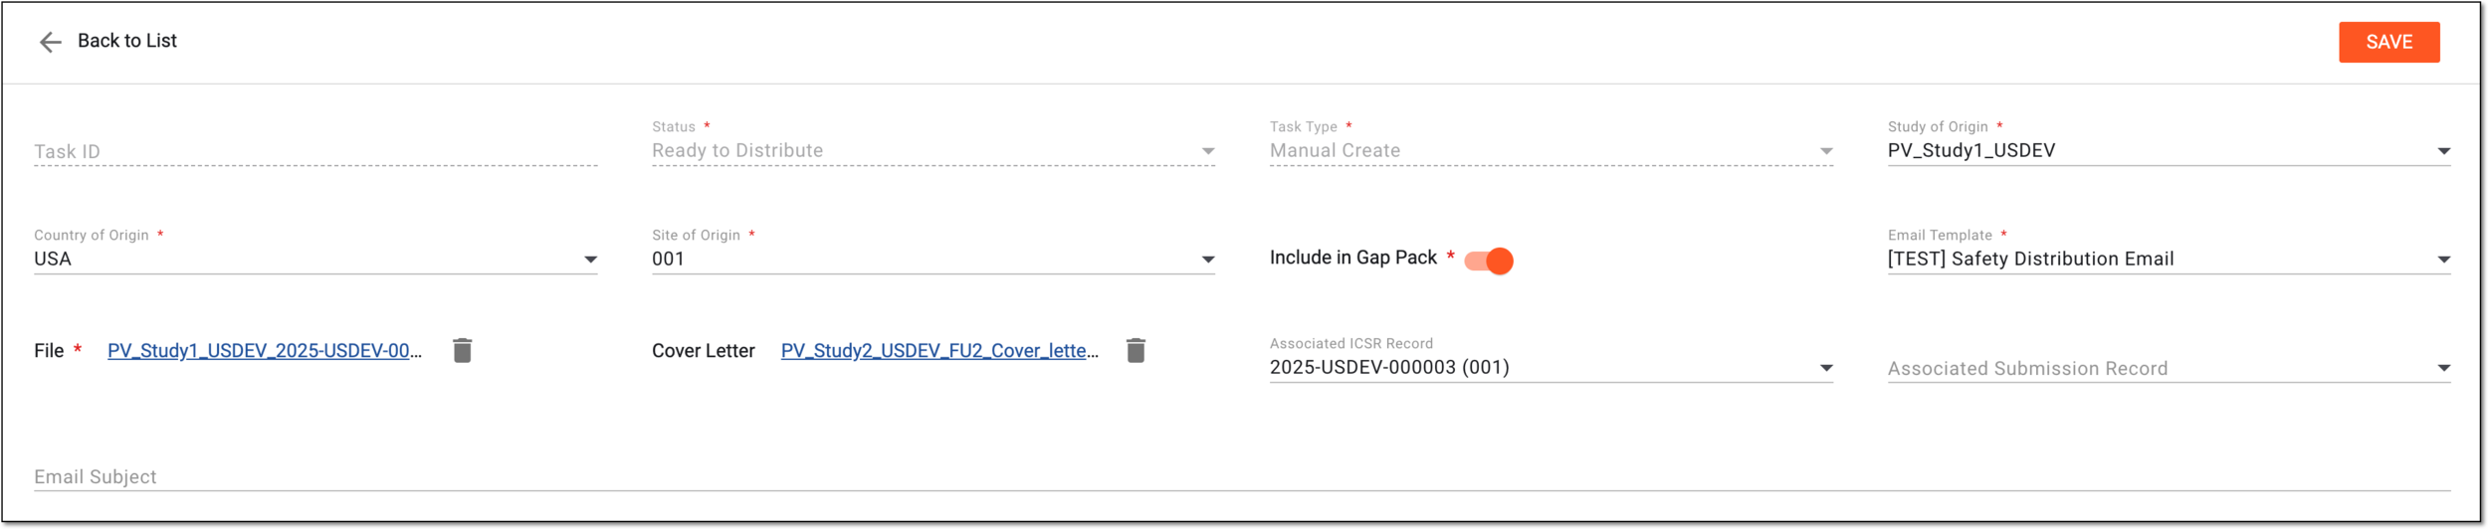The width and height of the screenshot is (2488, 529).
Task: Delete the attached File with trash icon
Action: [462, 351]
